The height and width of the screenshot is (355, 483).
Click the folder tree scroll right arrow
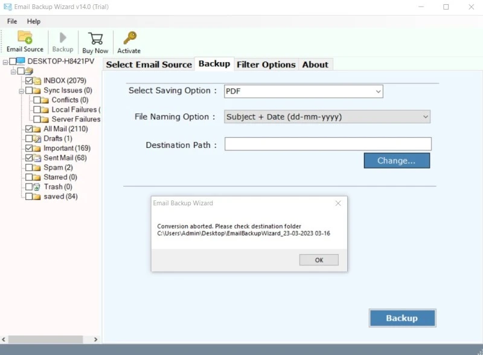[x=96, y=339]
